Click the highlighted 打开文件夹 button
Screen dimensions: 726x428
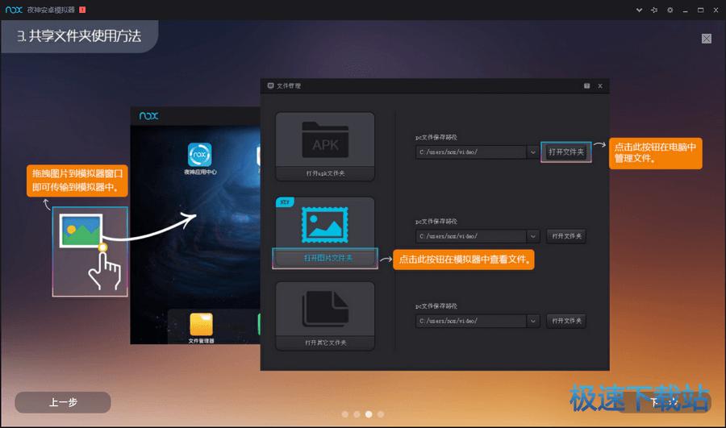(x=565, y=152)
